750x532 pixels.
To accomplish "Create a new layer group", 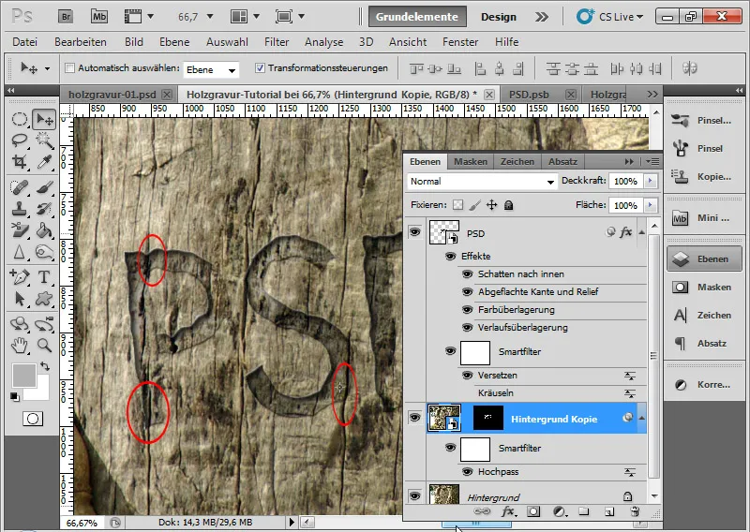I will pyautogui.click(x=583, y=512).
